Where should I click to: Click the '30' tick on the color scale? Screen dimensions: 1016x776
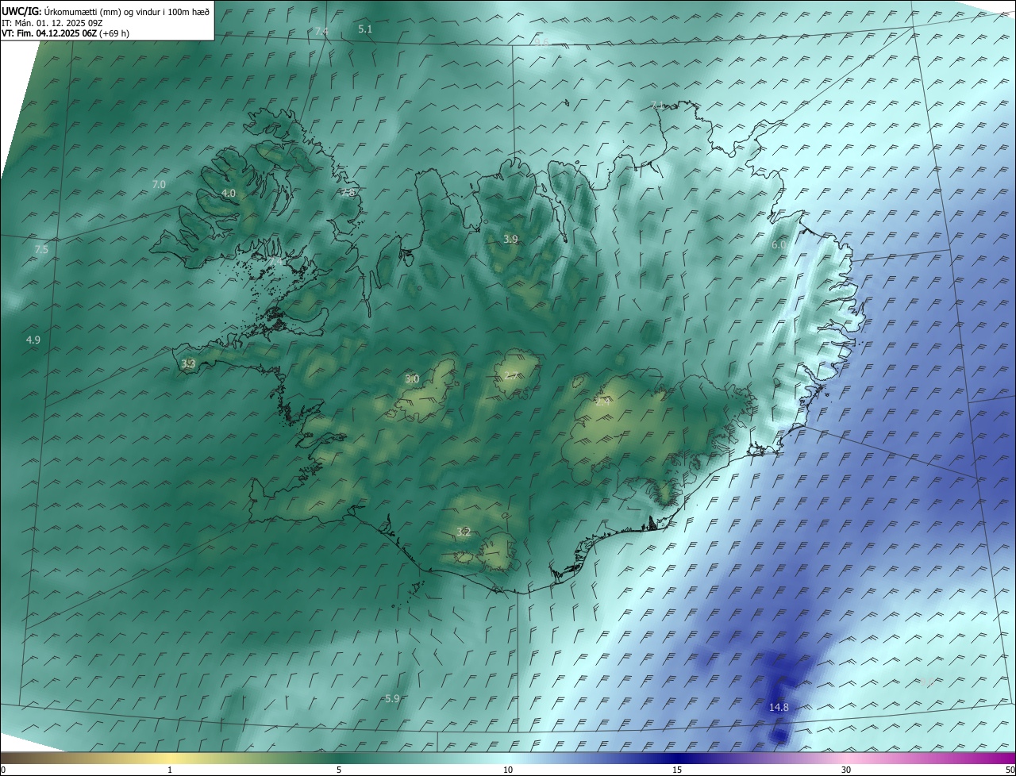(x=846, y=770)
